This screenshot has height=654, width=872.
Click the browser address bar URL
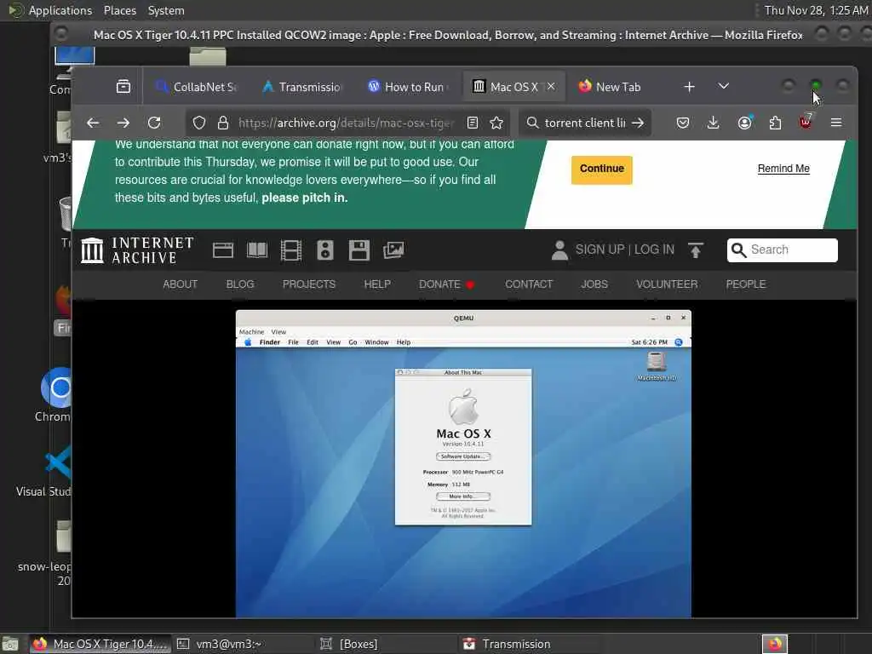pyautogui.click(x=346, y=123)
